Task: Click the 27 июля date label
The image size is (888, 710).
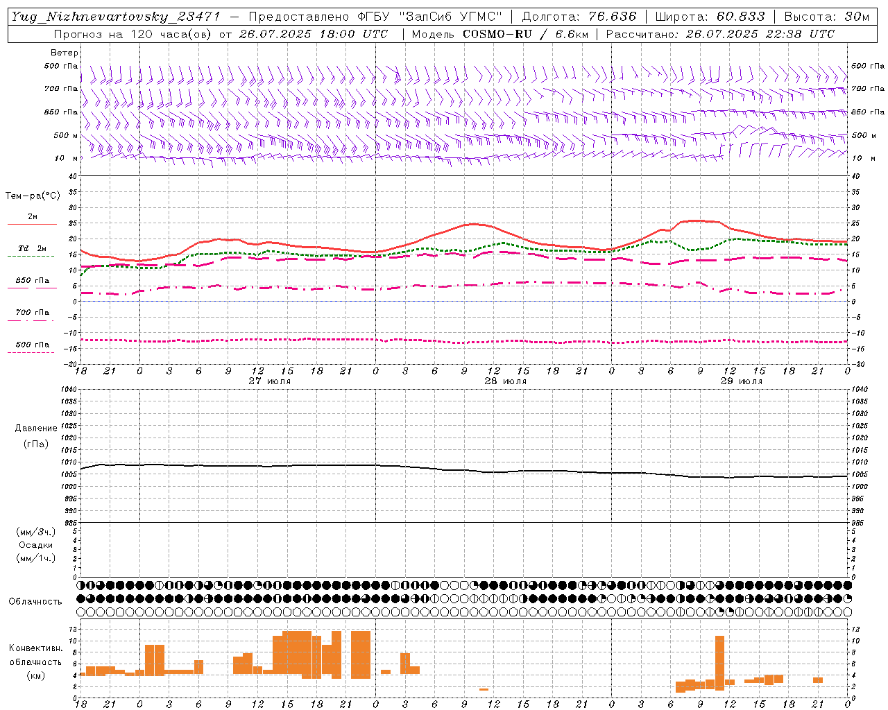Action: pyautogui.click(x=269, y=381)
